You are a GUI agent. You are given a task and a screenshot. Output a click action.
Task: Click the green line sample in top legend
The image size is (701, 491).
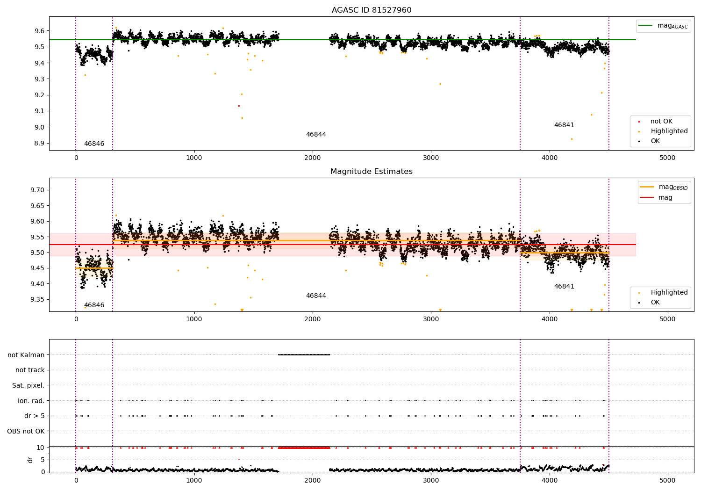pyautogui.click(x=646, y=26)
